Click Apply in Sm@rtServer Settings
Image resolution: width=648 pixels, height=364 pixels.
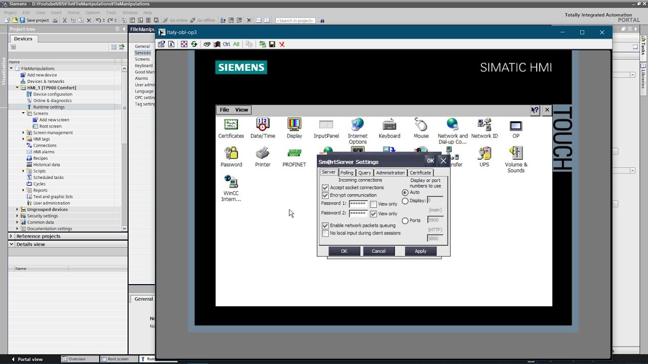[x=421, y=251]
